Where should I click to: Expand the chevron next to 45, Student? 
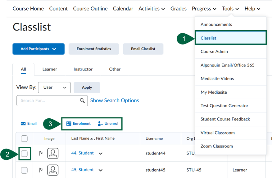coord(100,170)
